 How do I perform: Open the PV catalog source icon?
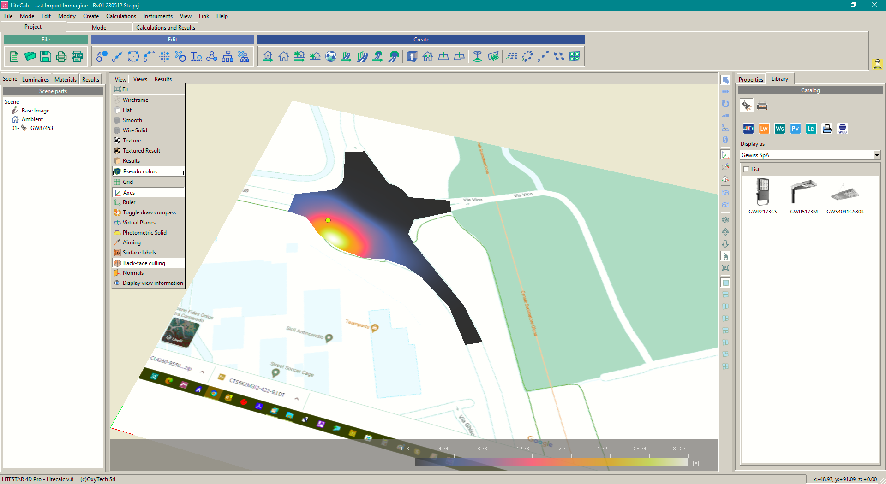(x=796, y=129)
